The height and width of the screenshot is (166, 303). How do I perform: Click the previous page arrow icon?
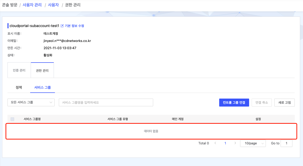pyautogui.click(x=215, y=143)
